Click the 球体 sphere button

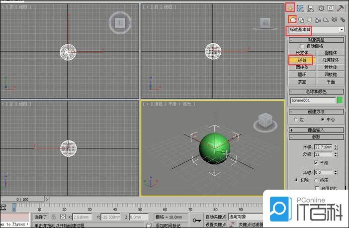coord(302,60)
